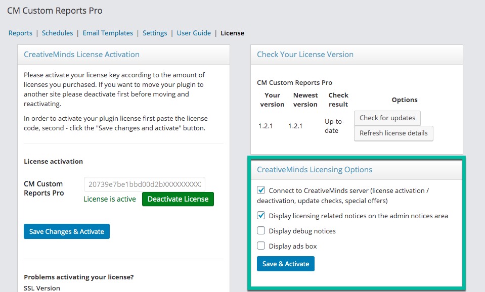Click Check for updates button
Viewport: 485px width, 292px height.
387,118
